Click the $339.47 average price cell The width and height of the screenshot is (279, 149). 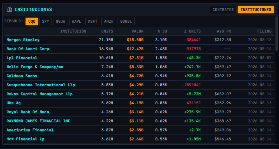click(x=223, y=67)
